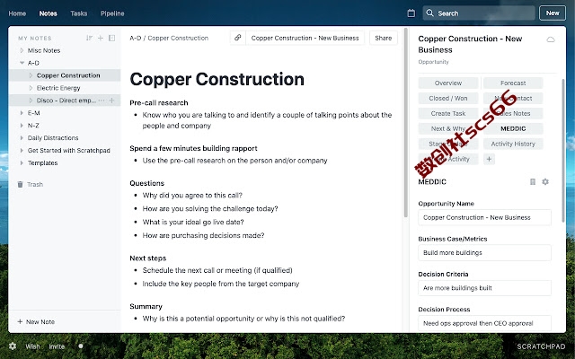The width and height of the screenshot is (575, 359).
Task: Click the Opportunity Name field
Action: (484, 217)
